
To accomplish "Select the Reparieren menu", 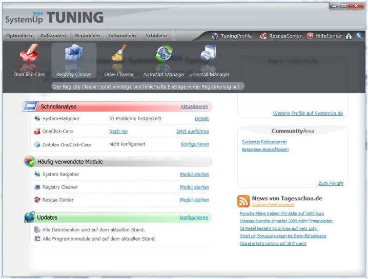I will click(87, 36).
